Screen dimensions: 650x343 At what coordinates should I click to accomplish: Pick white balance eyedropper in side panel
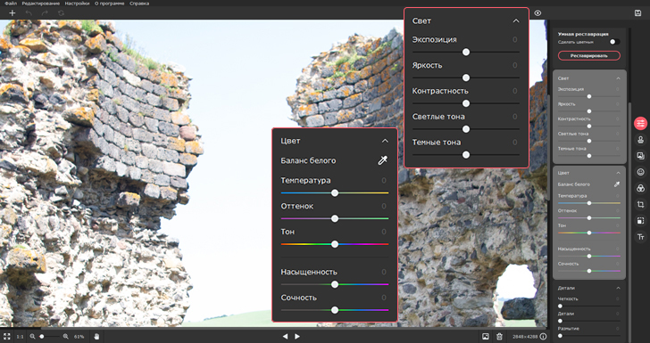click(x=617, y=184)
